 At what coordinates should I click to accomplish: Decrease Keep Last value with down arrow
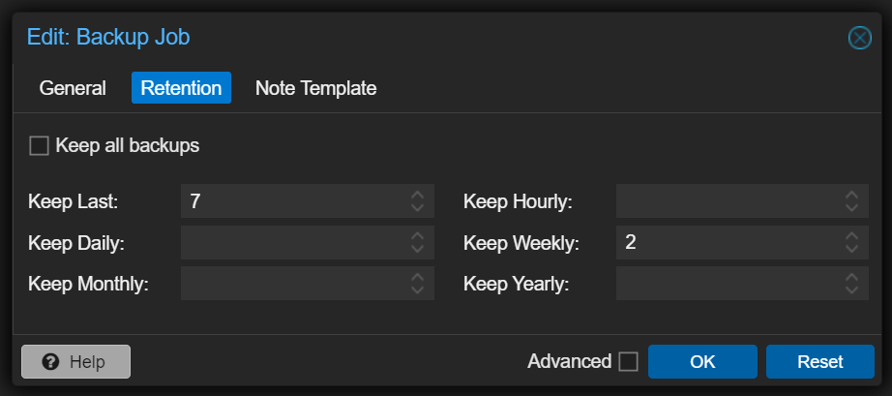tap(417, 207)
